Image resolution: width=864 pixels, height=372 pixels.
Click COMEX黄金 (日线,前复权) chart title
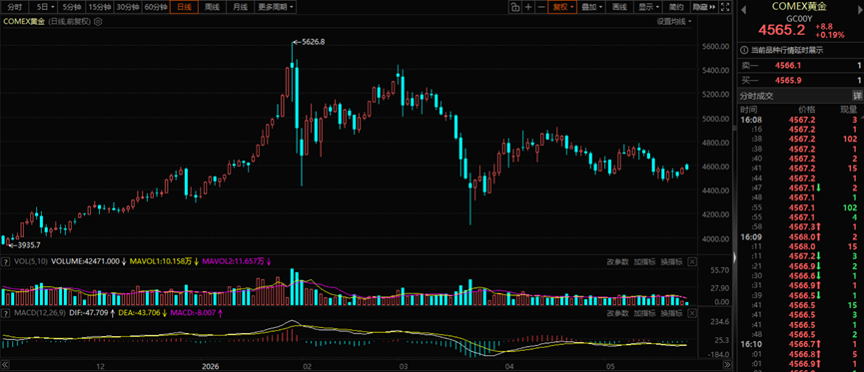point(48,22)
